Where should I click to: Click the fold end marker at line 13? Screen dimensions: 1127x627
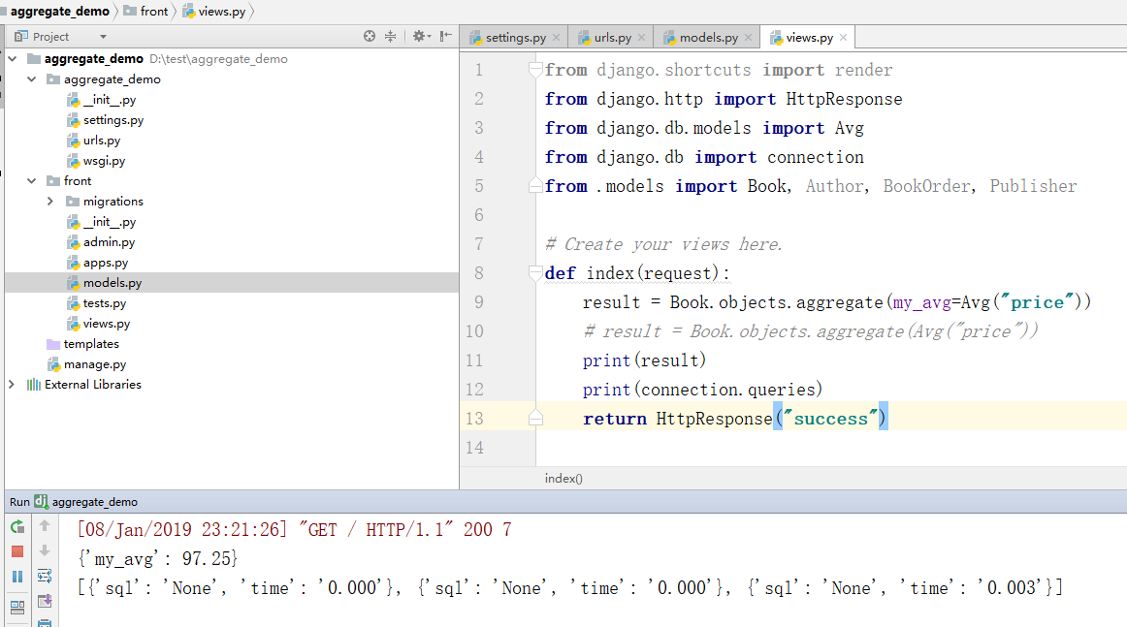[534, 418]
